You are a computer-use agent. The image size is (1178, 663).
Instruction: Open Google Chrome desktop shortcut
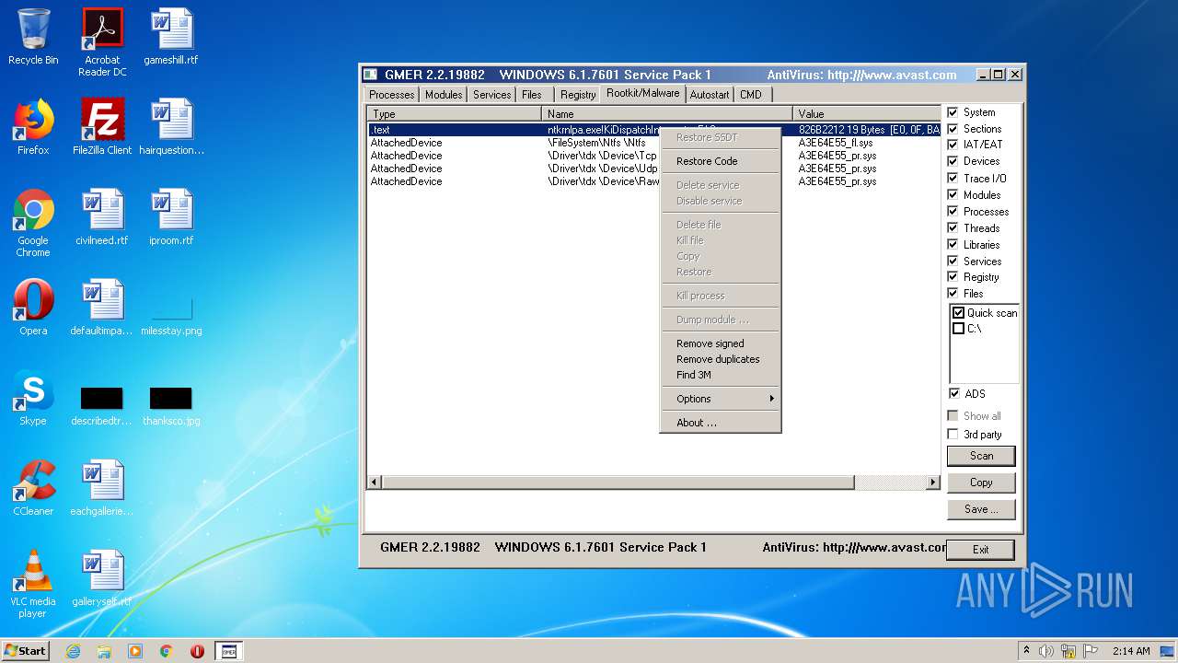pyautogui.click(x=33, y=223)
